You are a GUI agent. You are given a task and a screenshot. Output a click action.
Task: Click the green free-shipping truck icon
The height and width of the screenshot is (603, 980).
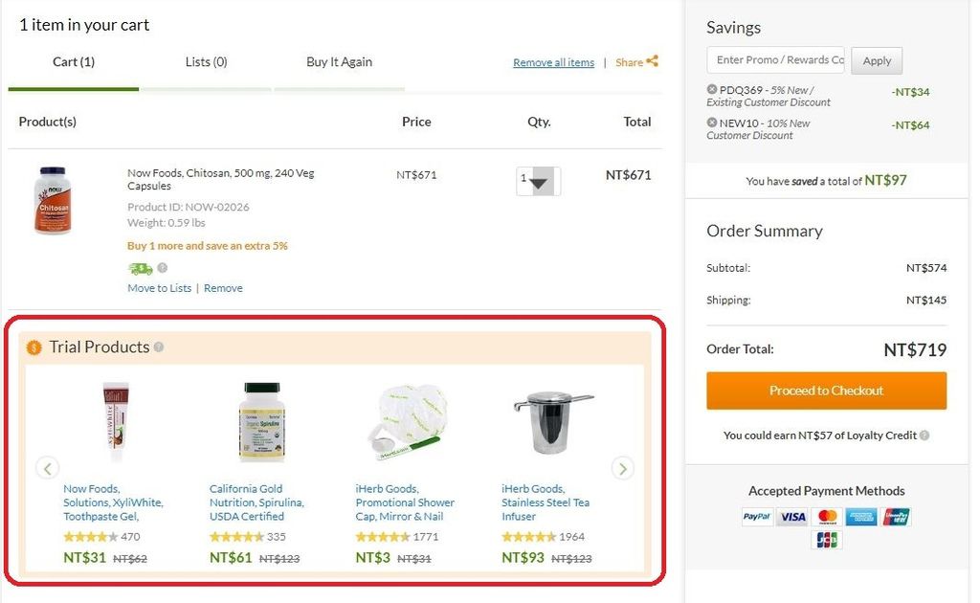point(141,268)
